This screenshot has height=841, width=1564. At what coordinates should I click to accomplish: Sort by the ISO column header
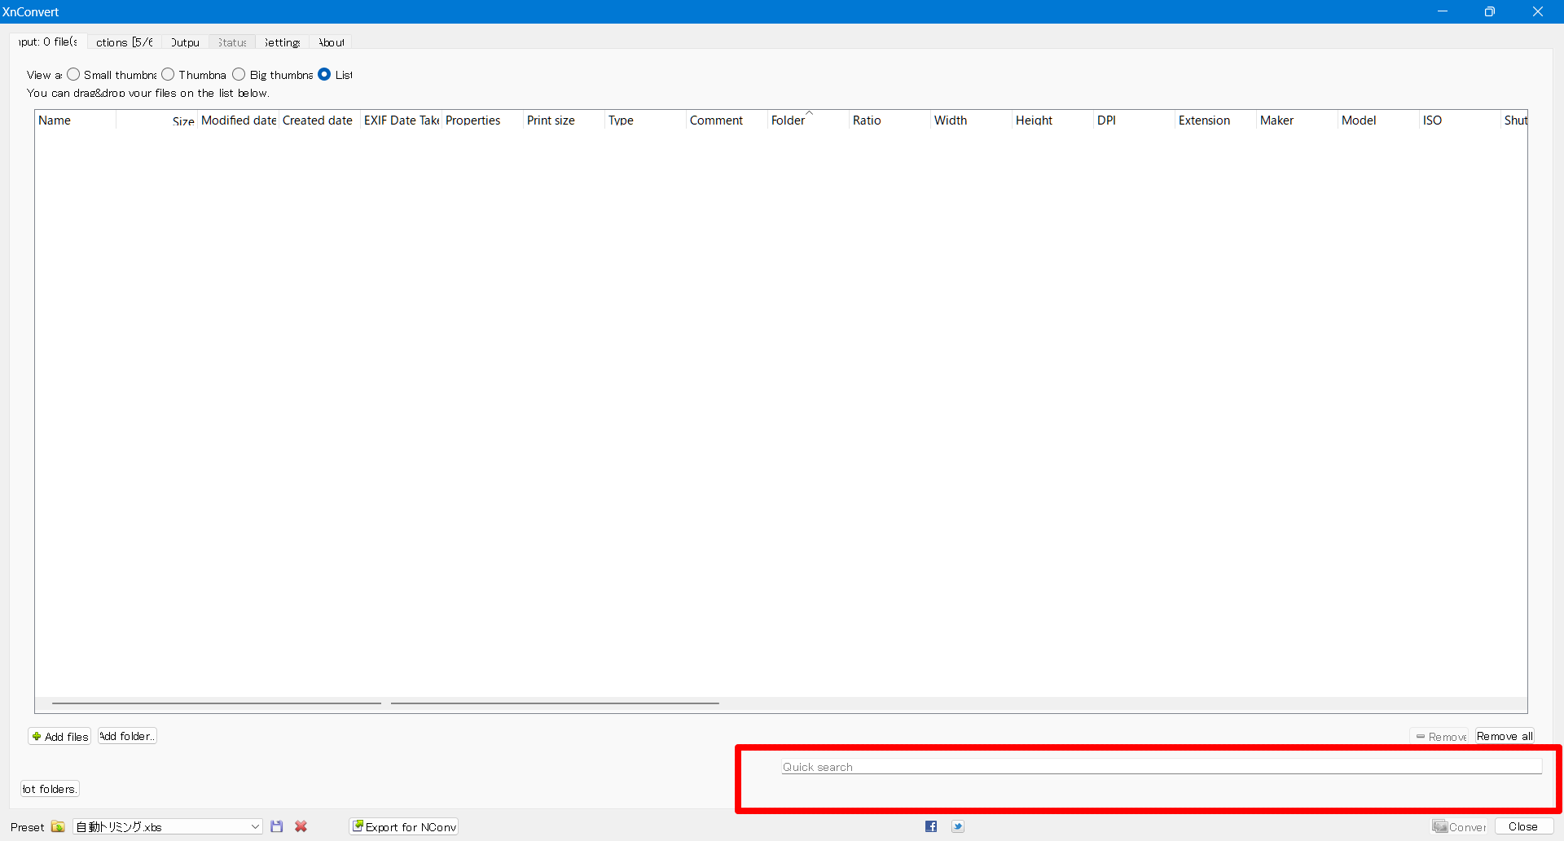pos(1461,120)
